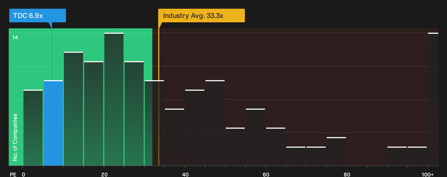Viewport: 447px width, 177px height.
Task: Click the x-axis tick label '20'
Action: [x=104, y=174]
